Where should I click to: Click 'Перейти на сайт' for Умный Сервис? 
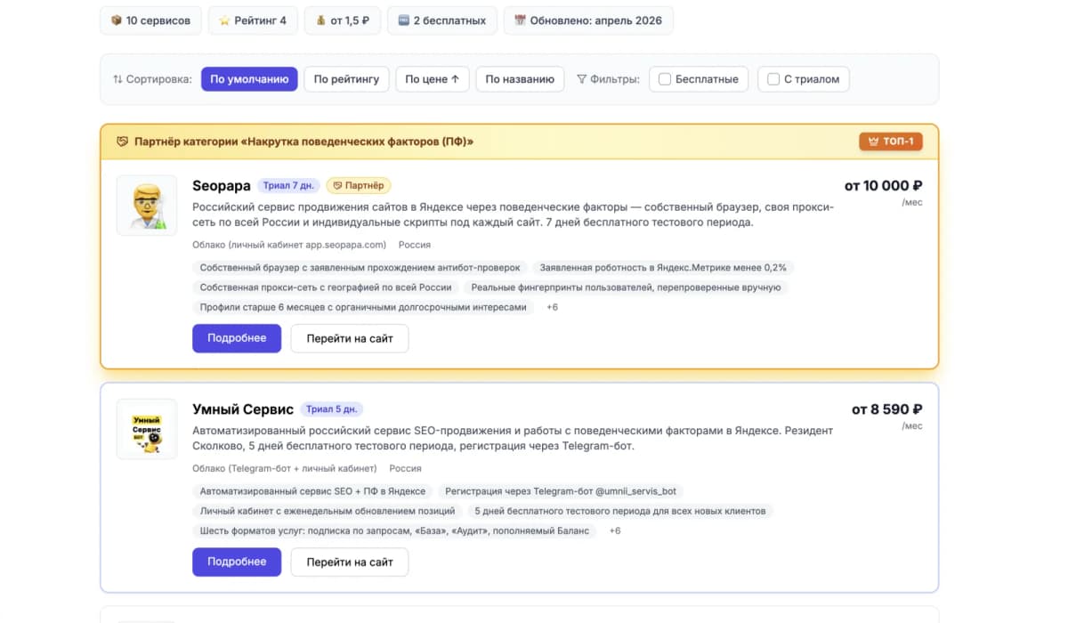350,562
